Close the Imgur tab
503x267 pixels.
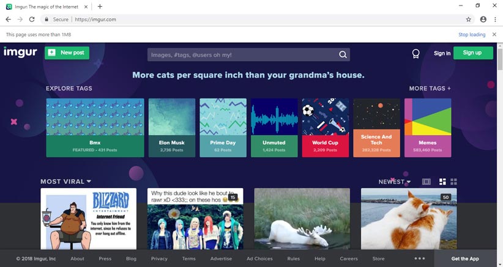coord(86,7)
